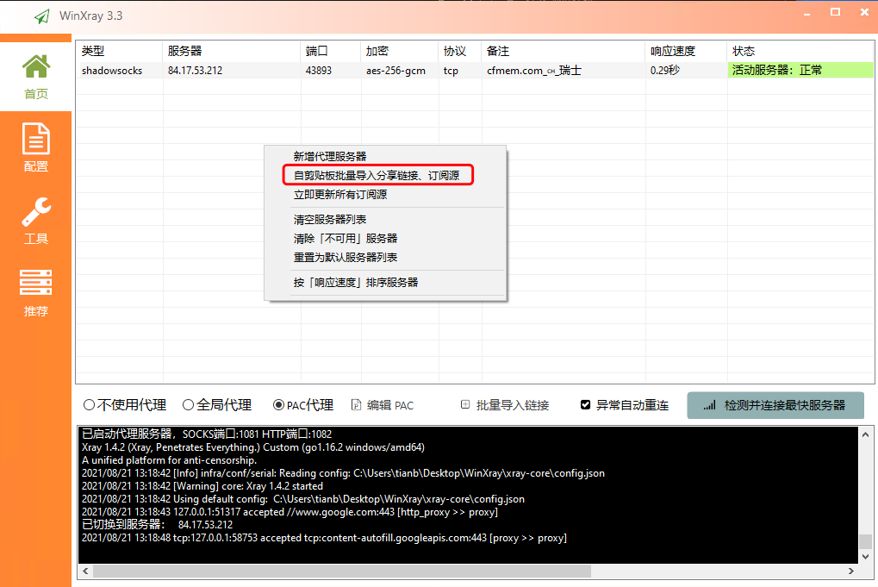Click the log scrollbar down arrow
This screenshot has height=587, width=878.
(x=865, y=557)
